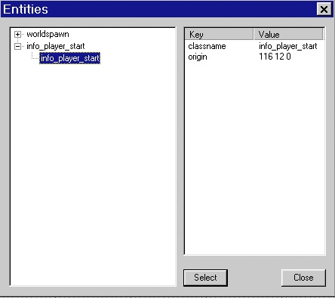Click the info_player_start value in the classname row

click(x=288, y=46)
